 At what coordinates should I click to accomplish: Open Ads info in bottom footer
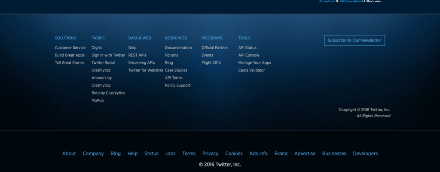click(x=258, y=154)
